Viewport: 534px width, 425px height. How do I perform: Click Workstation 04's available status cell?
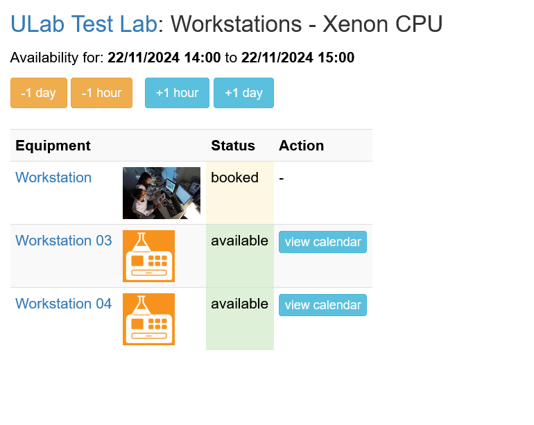point(239,318)
